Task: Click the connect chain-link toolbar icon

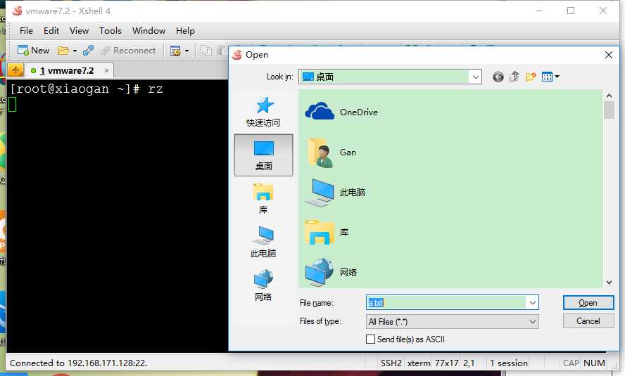Action: 88,51
